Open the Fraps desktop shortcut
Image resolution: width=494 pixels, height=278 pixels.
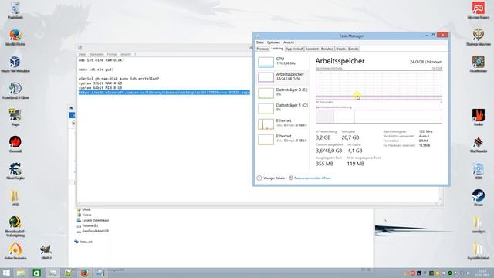click(15, 117)
